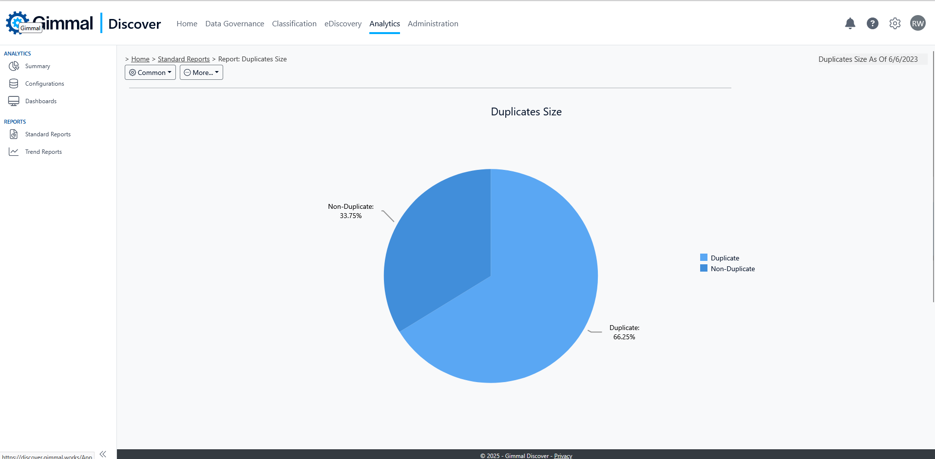
Task: Toggle the Duplicate legend entry
Action: coord(725,258)
